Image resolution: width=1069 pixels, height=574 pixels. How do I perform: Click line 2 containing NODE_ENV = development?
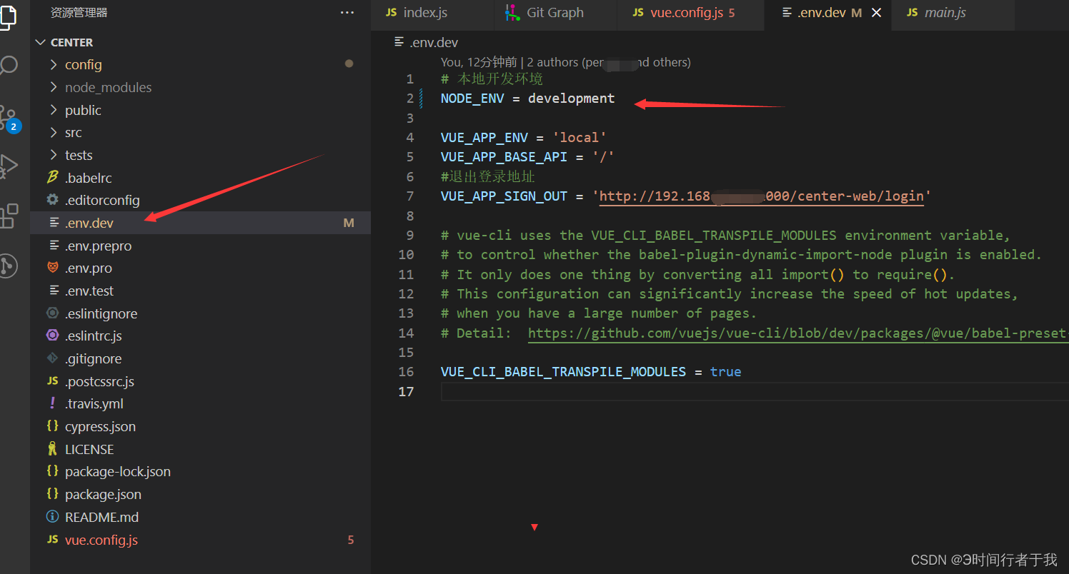527,98
